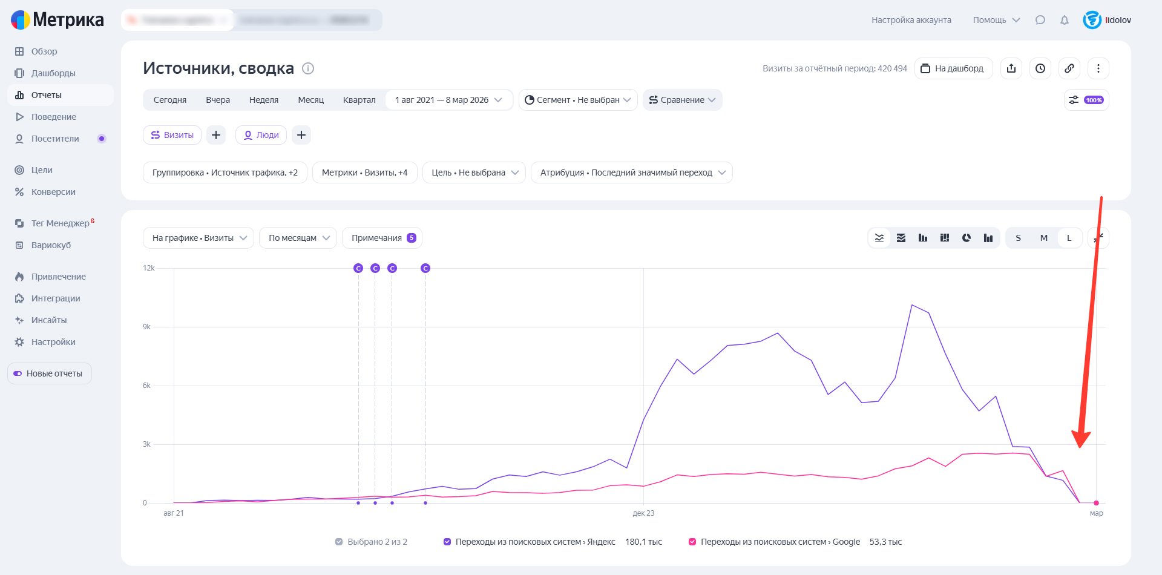This screenshot has width=1162, height=575.
Task: Open Настройка аккаунта link
Action: pos(911,20)
